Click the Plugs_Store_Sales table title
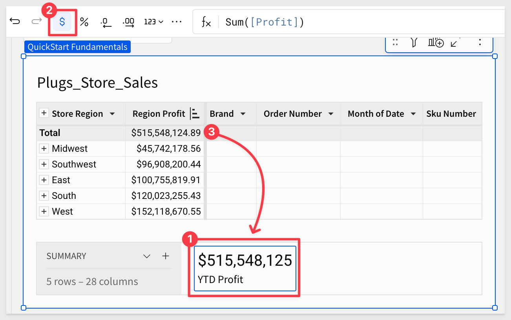Screen dimensions: 511x320 pos(97,83)
